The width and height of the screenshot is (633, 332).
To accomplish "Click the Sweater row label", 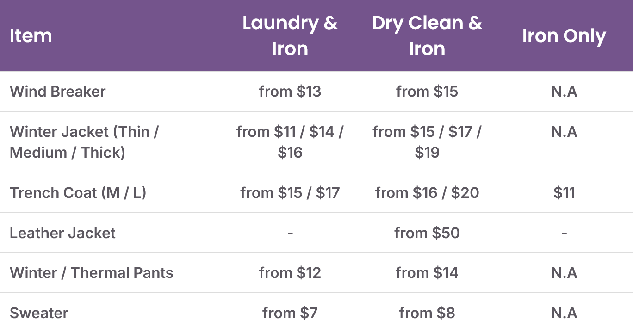I will [x=39, y=313].
